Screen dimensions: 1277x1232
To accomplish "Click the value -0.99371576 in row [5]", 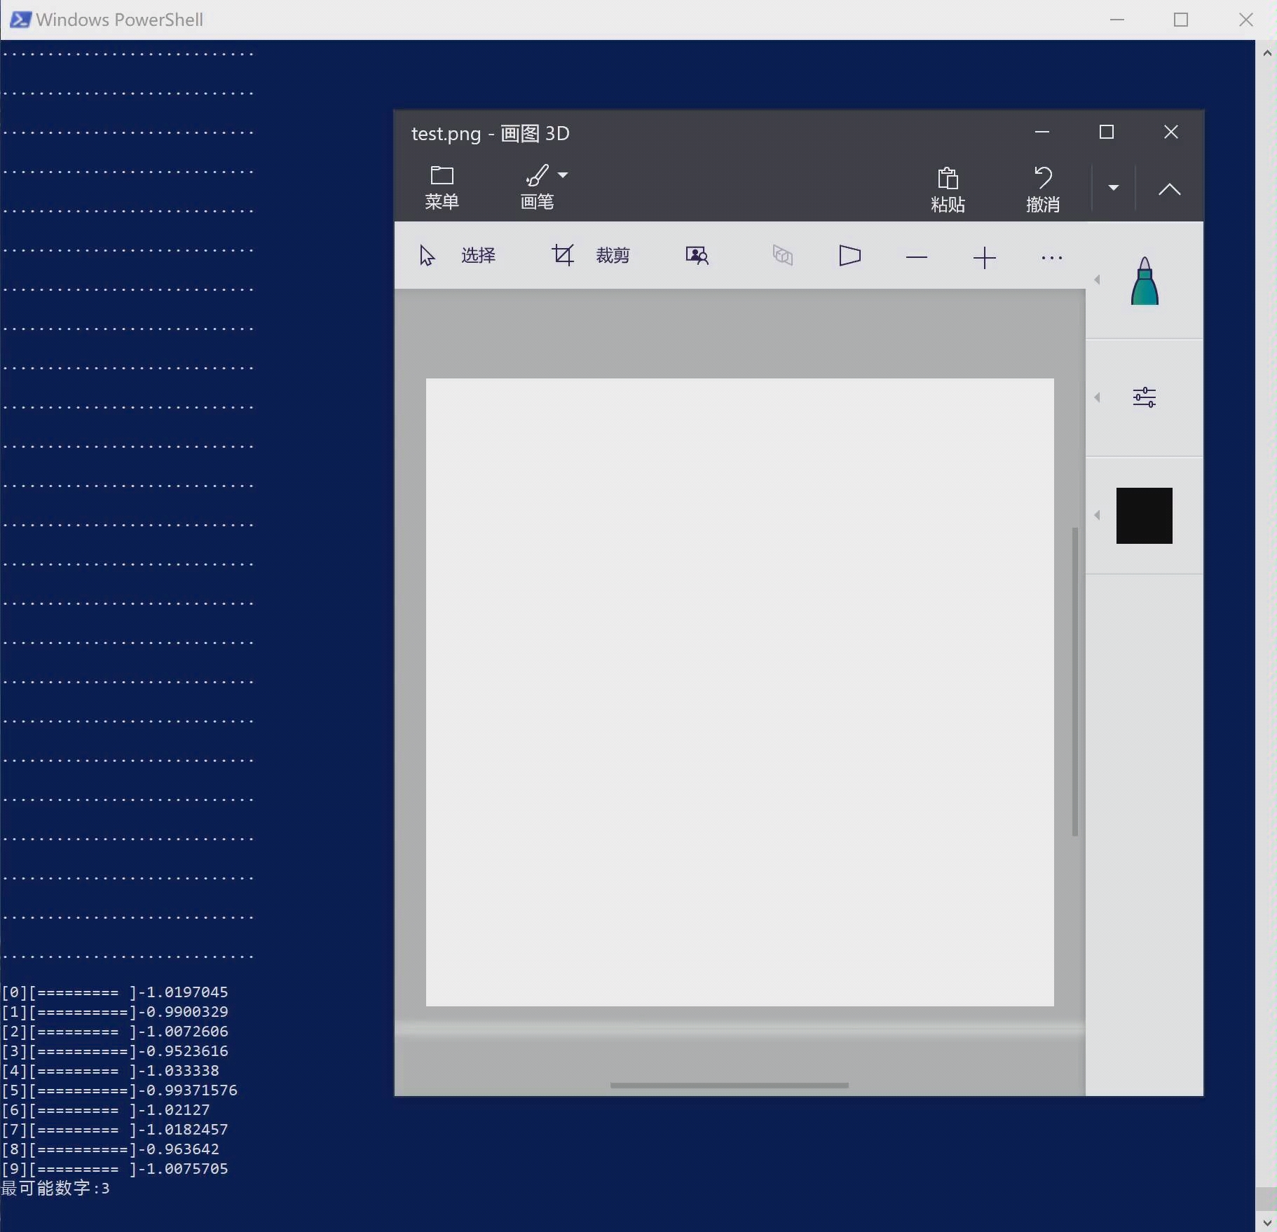I will pos(187,1090).
